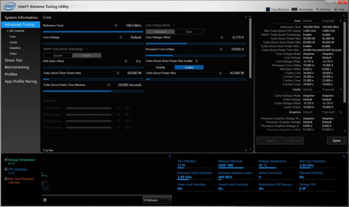Image resolution: width=349 pixels, height=207 pixels.
Task: Select Advanced Tuning section
Action: (x=20, y=25)
